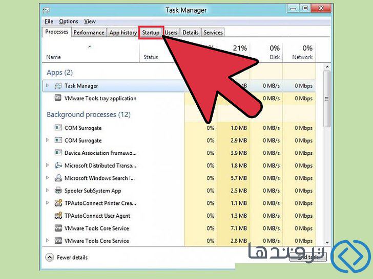Image resolution: width=373 pixels, height=279 pixels.
Task: Click the 7.1 MB VMware Core Service icon
Action: click(58, 228)
